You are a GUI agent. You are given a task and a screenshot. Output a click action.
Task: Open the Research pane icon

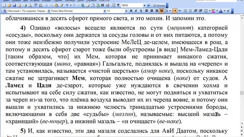(41, 5)
